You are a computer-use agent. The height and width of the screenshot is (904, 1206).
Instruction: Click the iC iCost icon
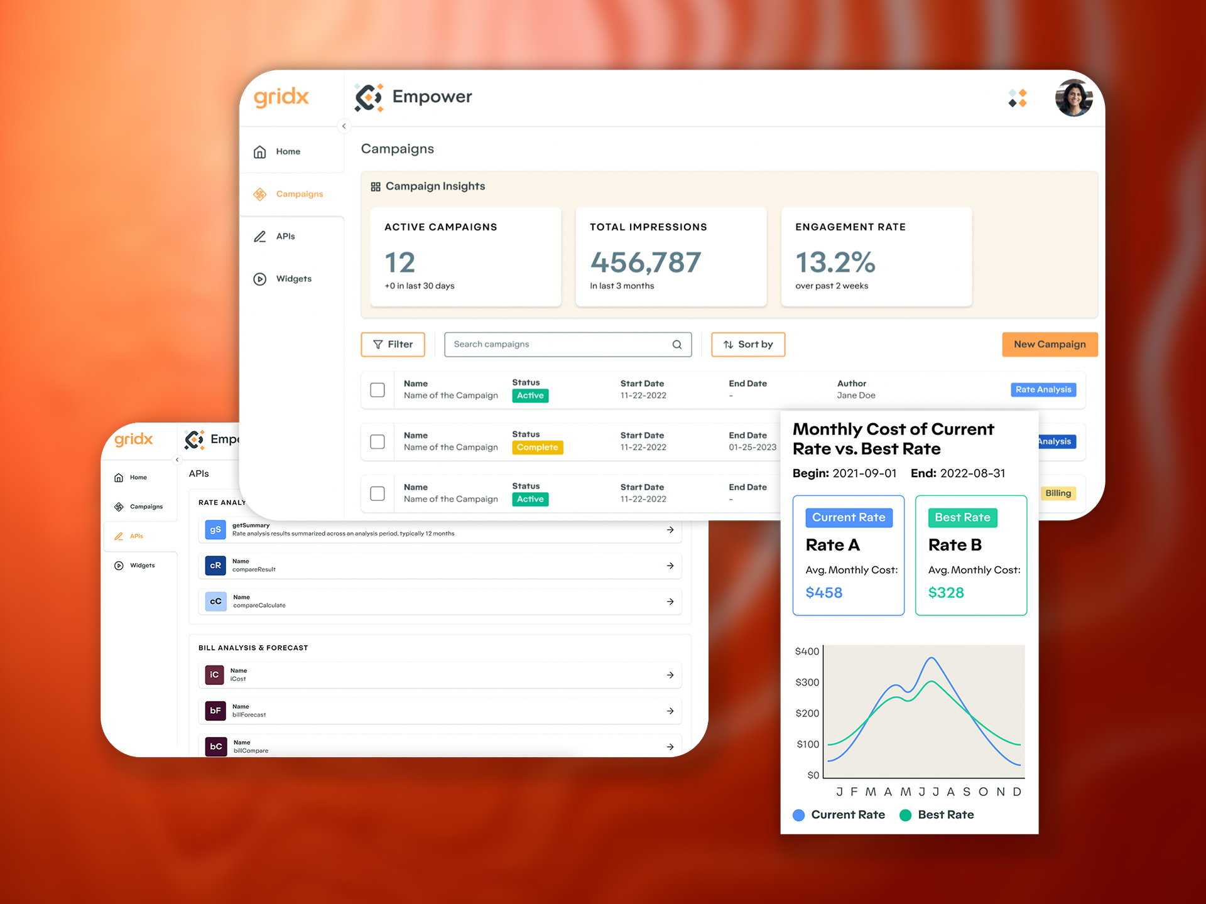coord(214,675)
